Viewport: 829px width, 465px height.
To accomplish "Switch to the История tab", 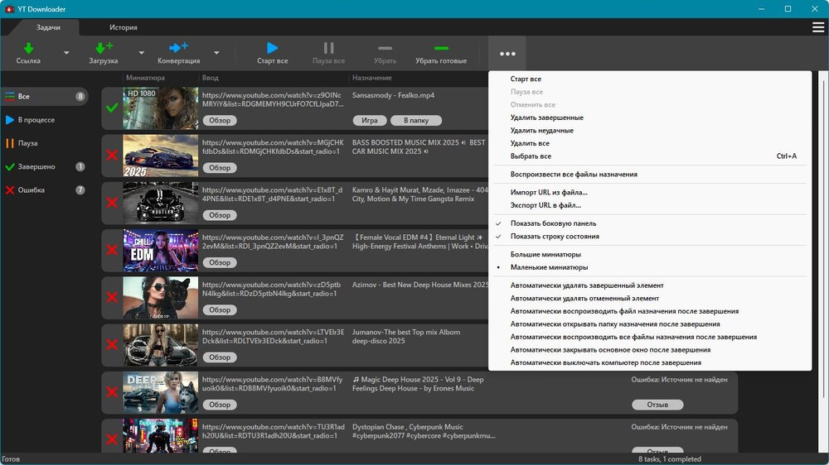I will (123, 27).
